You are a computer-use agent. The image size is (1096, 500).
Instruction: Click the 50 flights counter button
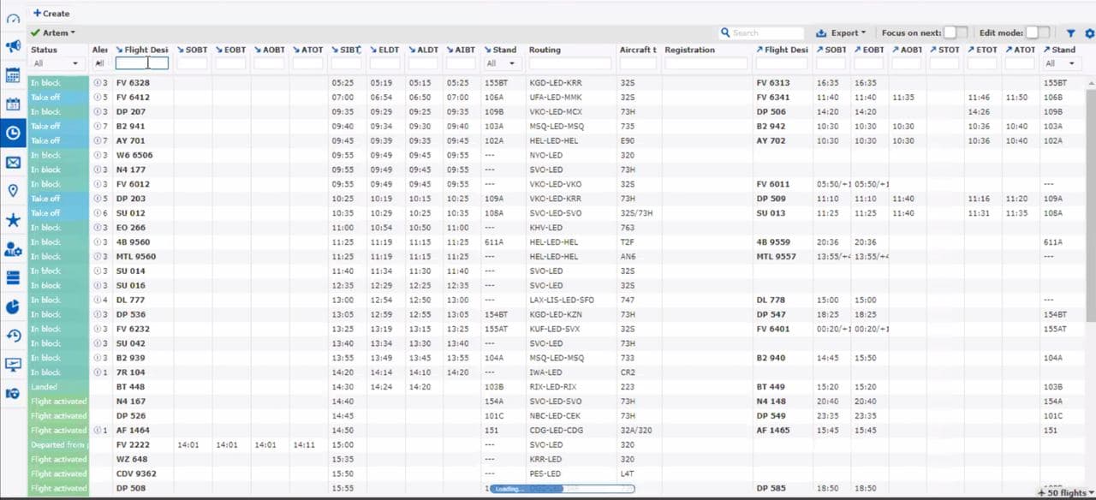coord(1063,493)
